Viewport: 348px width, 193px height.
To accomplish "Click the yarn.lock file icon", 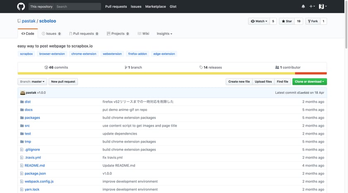I will click(22, 190).
